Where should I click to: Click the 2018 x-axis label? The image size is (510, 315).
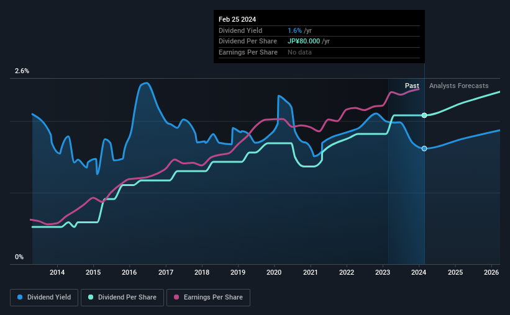202,272
